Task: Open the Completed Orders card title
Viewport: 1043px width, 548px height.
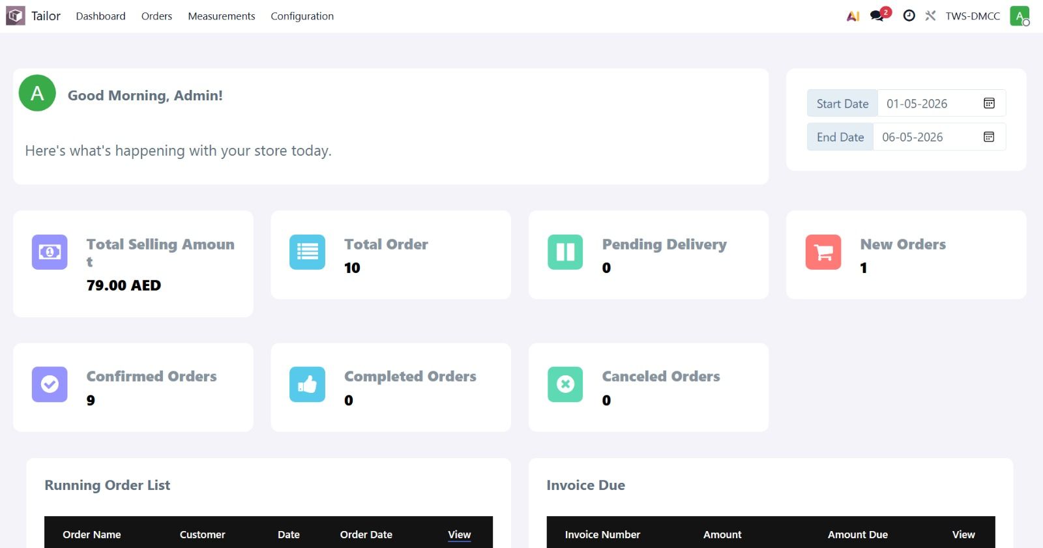Action: pyautogui.click(x=410, y=377)
